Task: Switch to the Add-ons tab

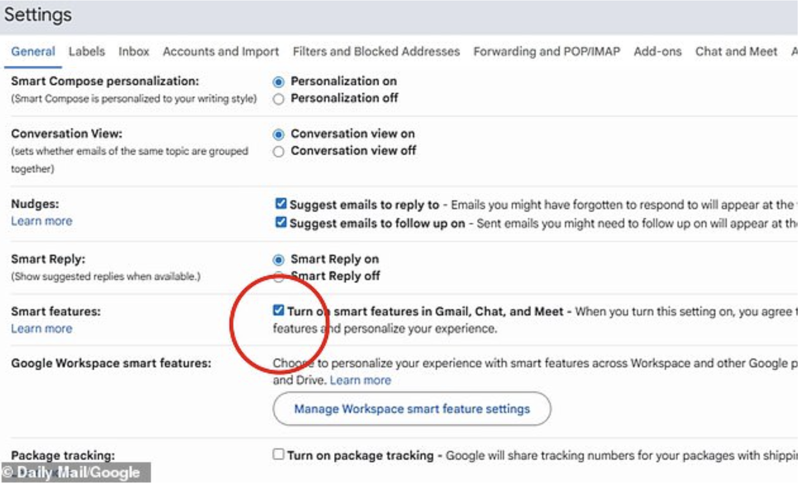Action: point(657,52)
